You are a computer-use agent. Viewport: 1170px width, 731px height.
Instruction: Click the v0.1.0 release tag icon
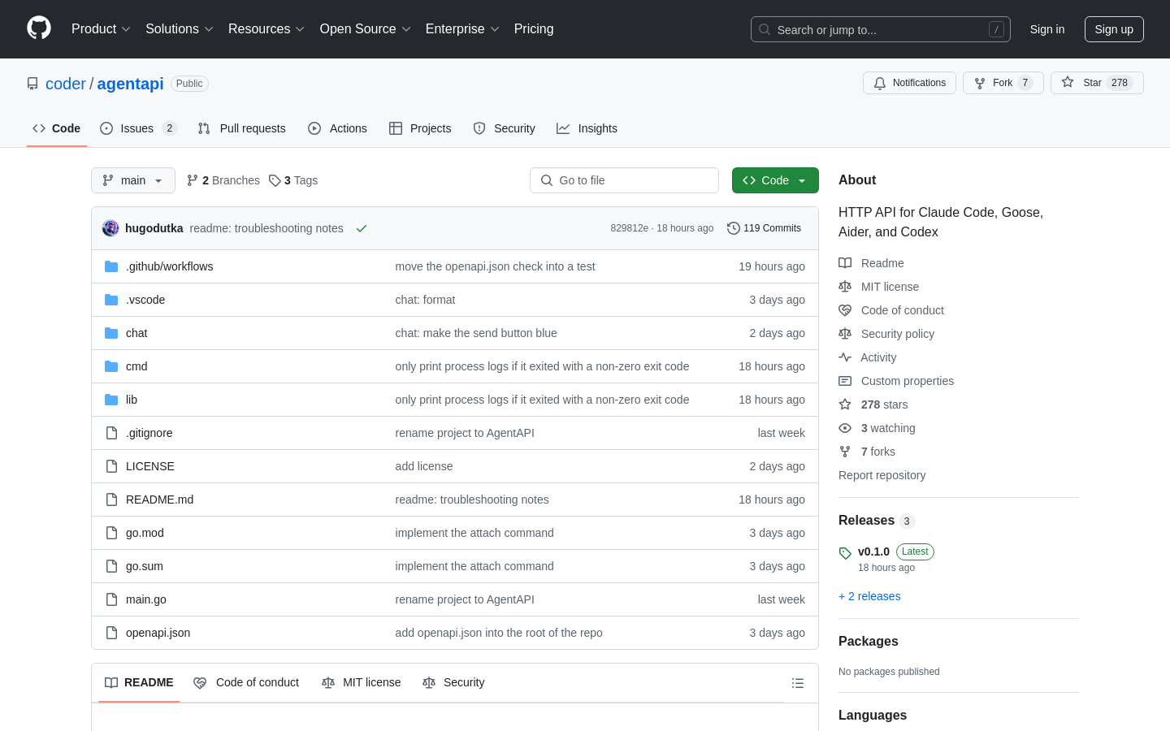click(x=845, y=553)
